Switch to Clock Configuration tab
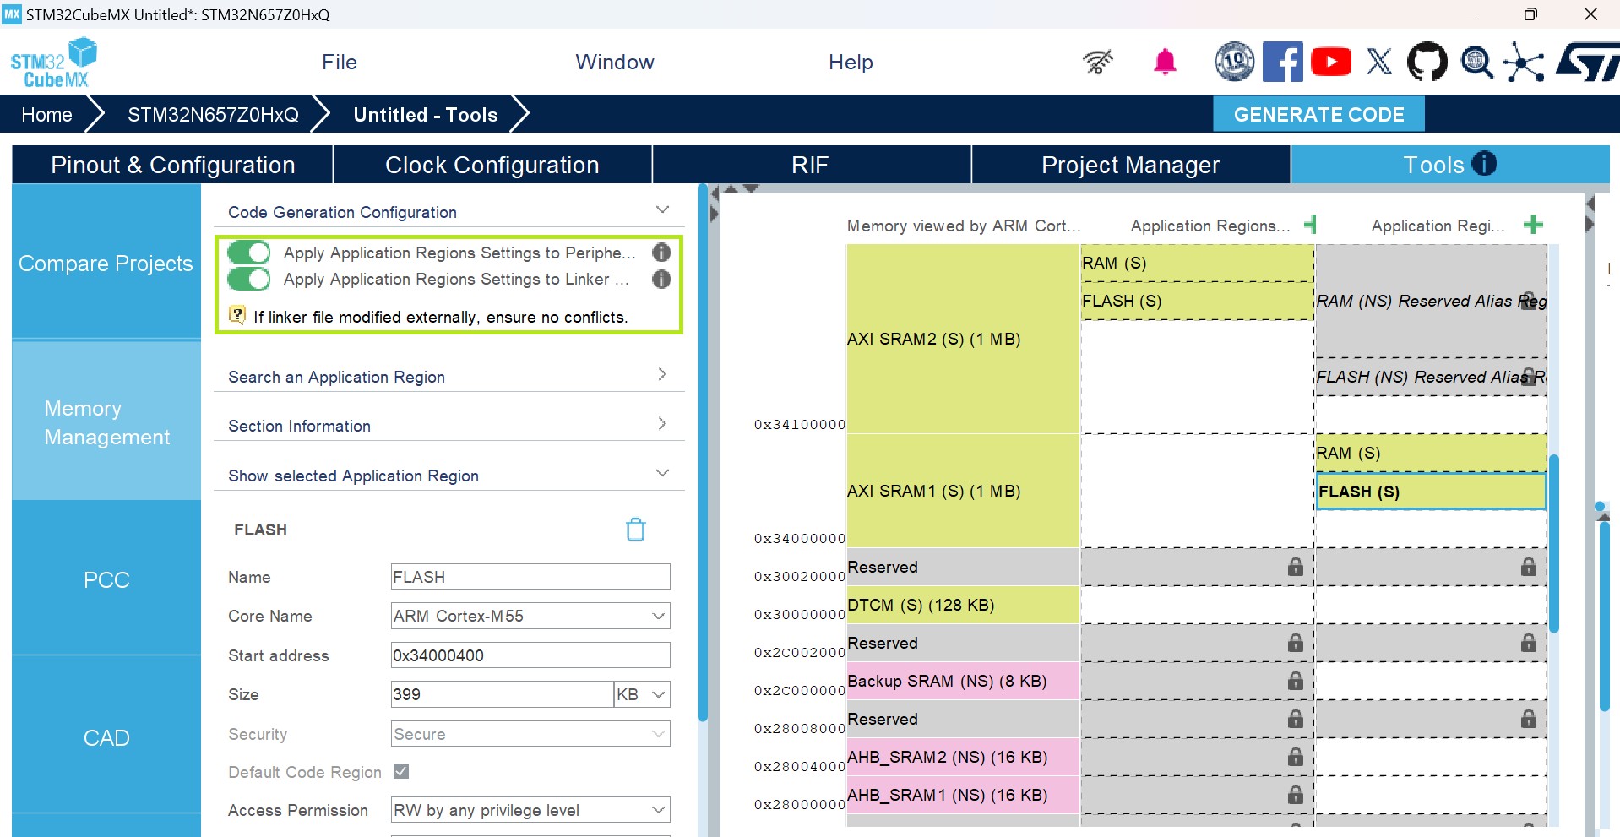The height and width of the screenshot is (837, 1620). 492,165
